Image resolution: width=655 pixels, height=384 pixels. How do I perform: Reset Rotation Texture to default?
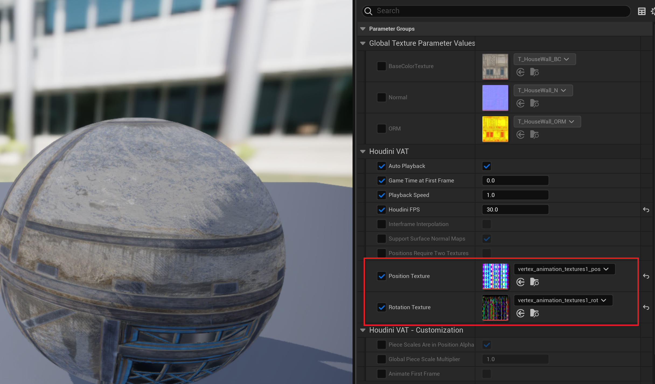point(646,307)
